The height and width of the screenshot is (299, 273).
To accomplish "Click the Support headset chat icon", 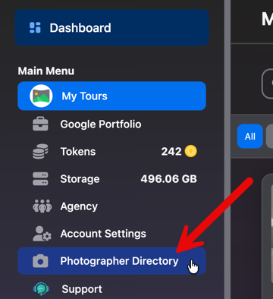I will (41, 289).
